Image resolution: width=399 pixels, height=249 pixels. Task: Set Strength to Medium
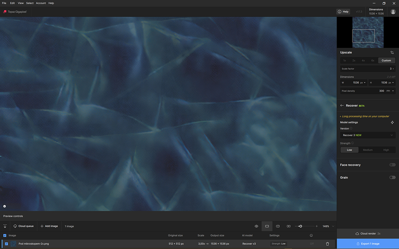point(368,150)
